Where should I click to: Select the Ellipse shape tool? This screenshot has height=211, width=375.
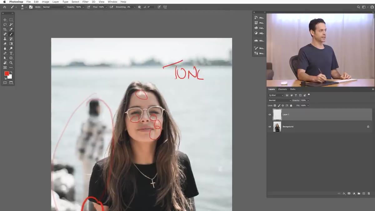point(11,58)
